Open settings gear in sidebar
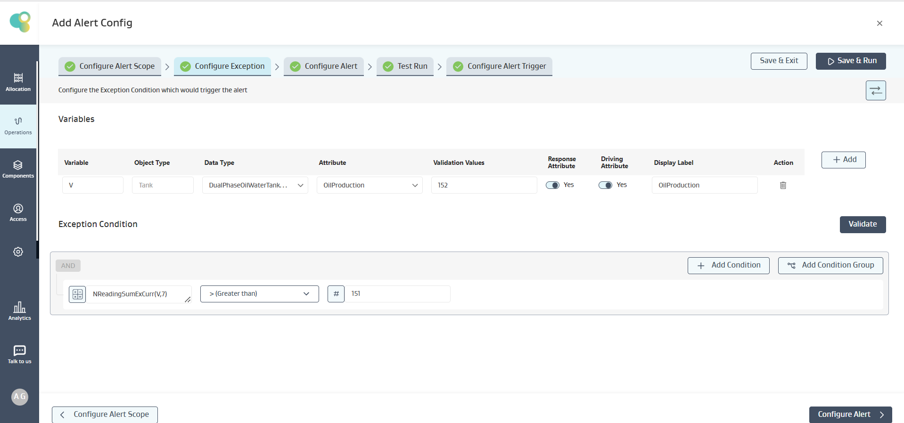The image size is (904, 423). [x=18, y=252]
